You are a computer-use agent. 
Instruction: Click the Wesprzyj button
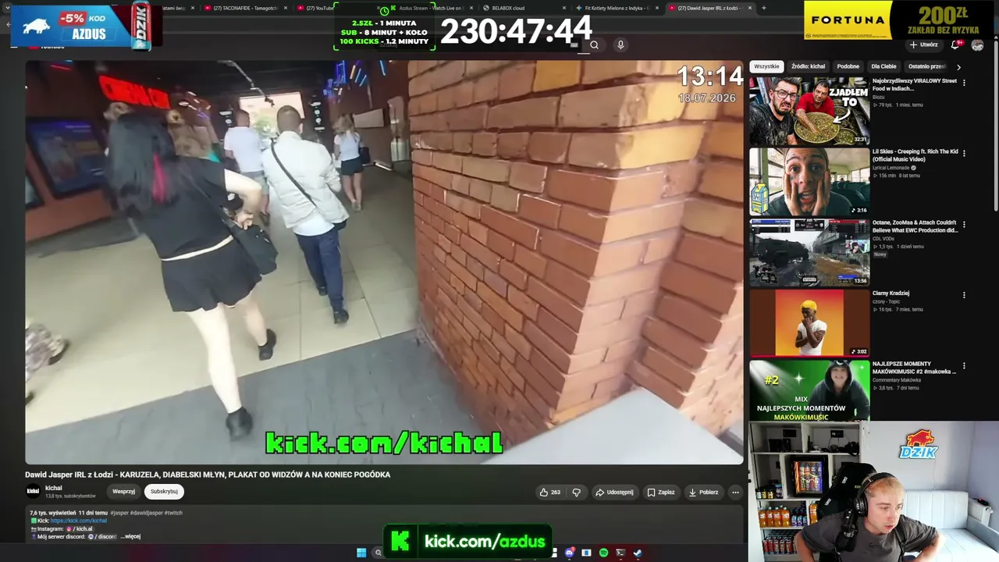(x=123, y=492)
